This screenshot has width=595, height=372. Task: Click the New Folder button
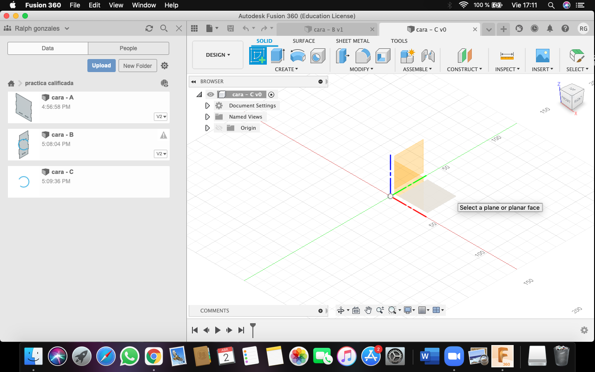tap(138, 66)
